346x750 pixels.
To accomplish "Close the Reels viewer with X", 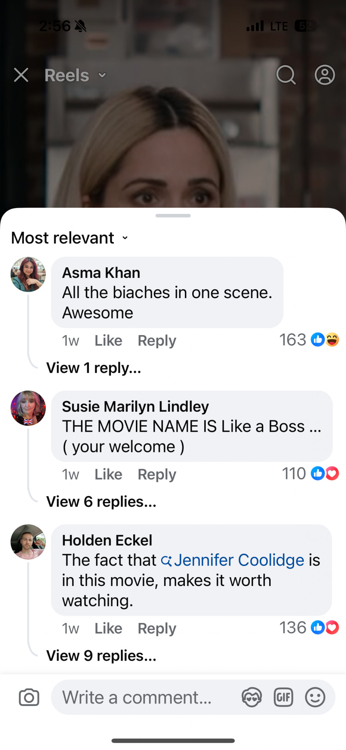I will pos(21,75).
